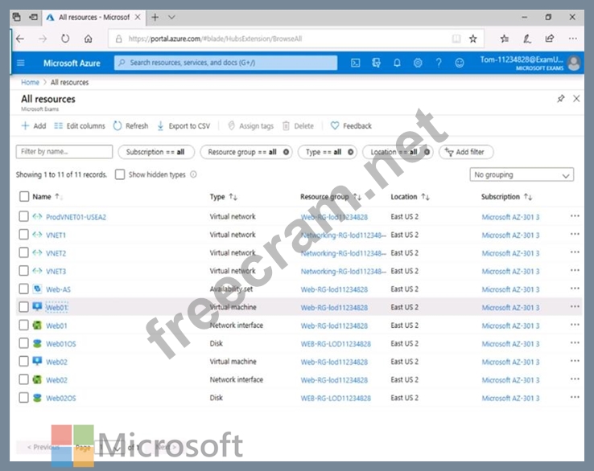Screen dimensions: 594x471
Task: Expand the browser tab list chevron
Action: coord(171,18)
